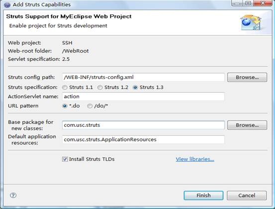Focus the default application resources field

[x=143, y=139]
